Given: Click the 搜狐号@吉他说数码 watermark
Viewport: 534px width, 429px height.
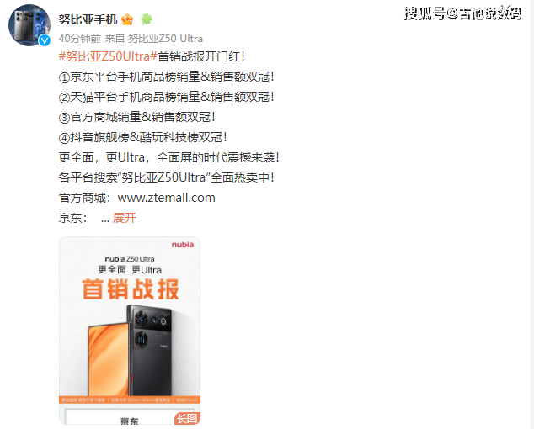Looking at the screenshot, I should pos(462,13).
